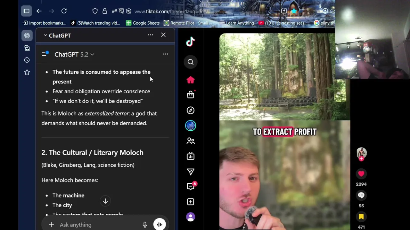
Task: Go to TikTok For You home
Action: coord(191,80)
